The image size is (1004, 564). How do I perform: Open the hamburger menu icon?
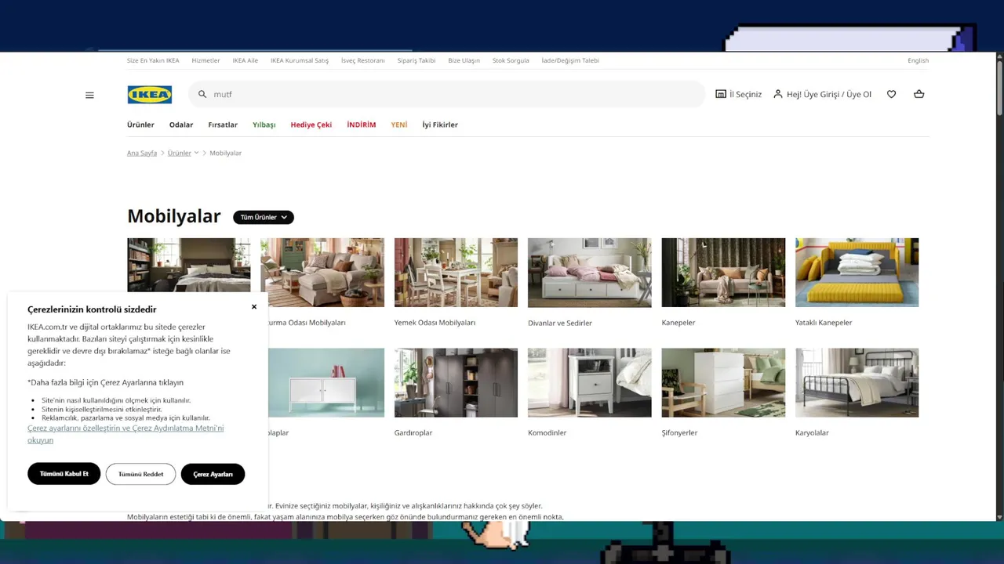point(89,95)
